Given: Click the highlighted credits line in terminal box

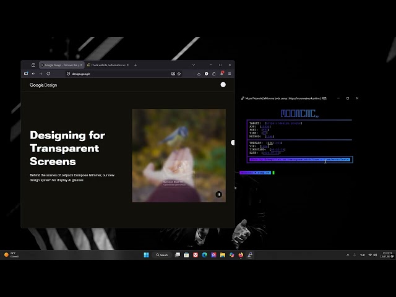Looking at the screenshot, I should [x=299, y=160].
